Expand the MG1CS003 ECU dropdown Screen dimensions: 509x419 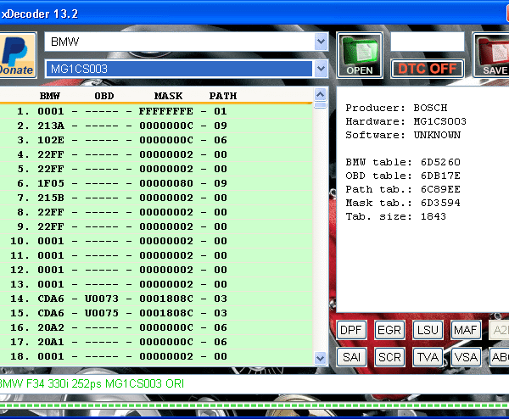pos(321,69)
